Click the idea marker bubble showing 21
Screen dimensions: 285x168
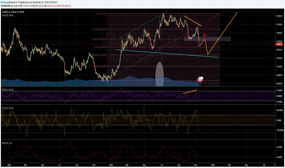201,78
